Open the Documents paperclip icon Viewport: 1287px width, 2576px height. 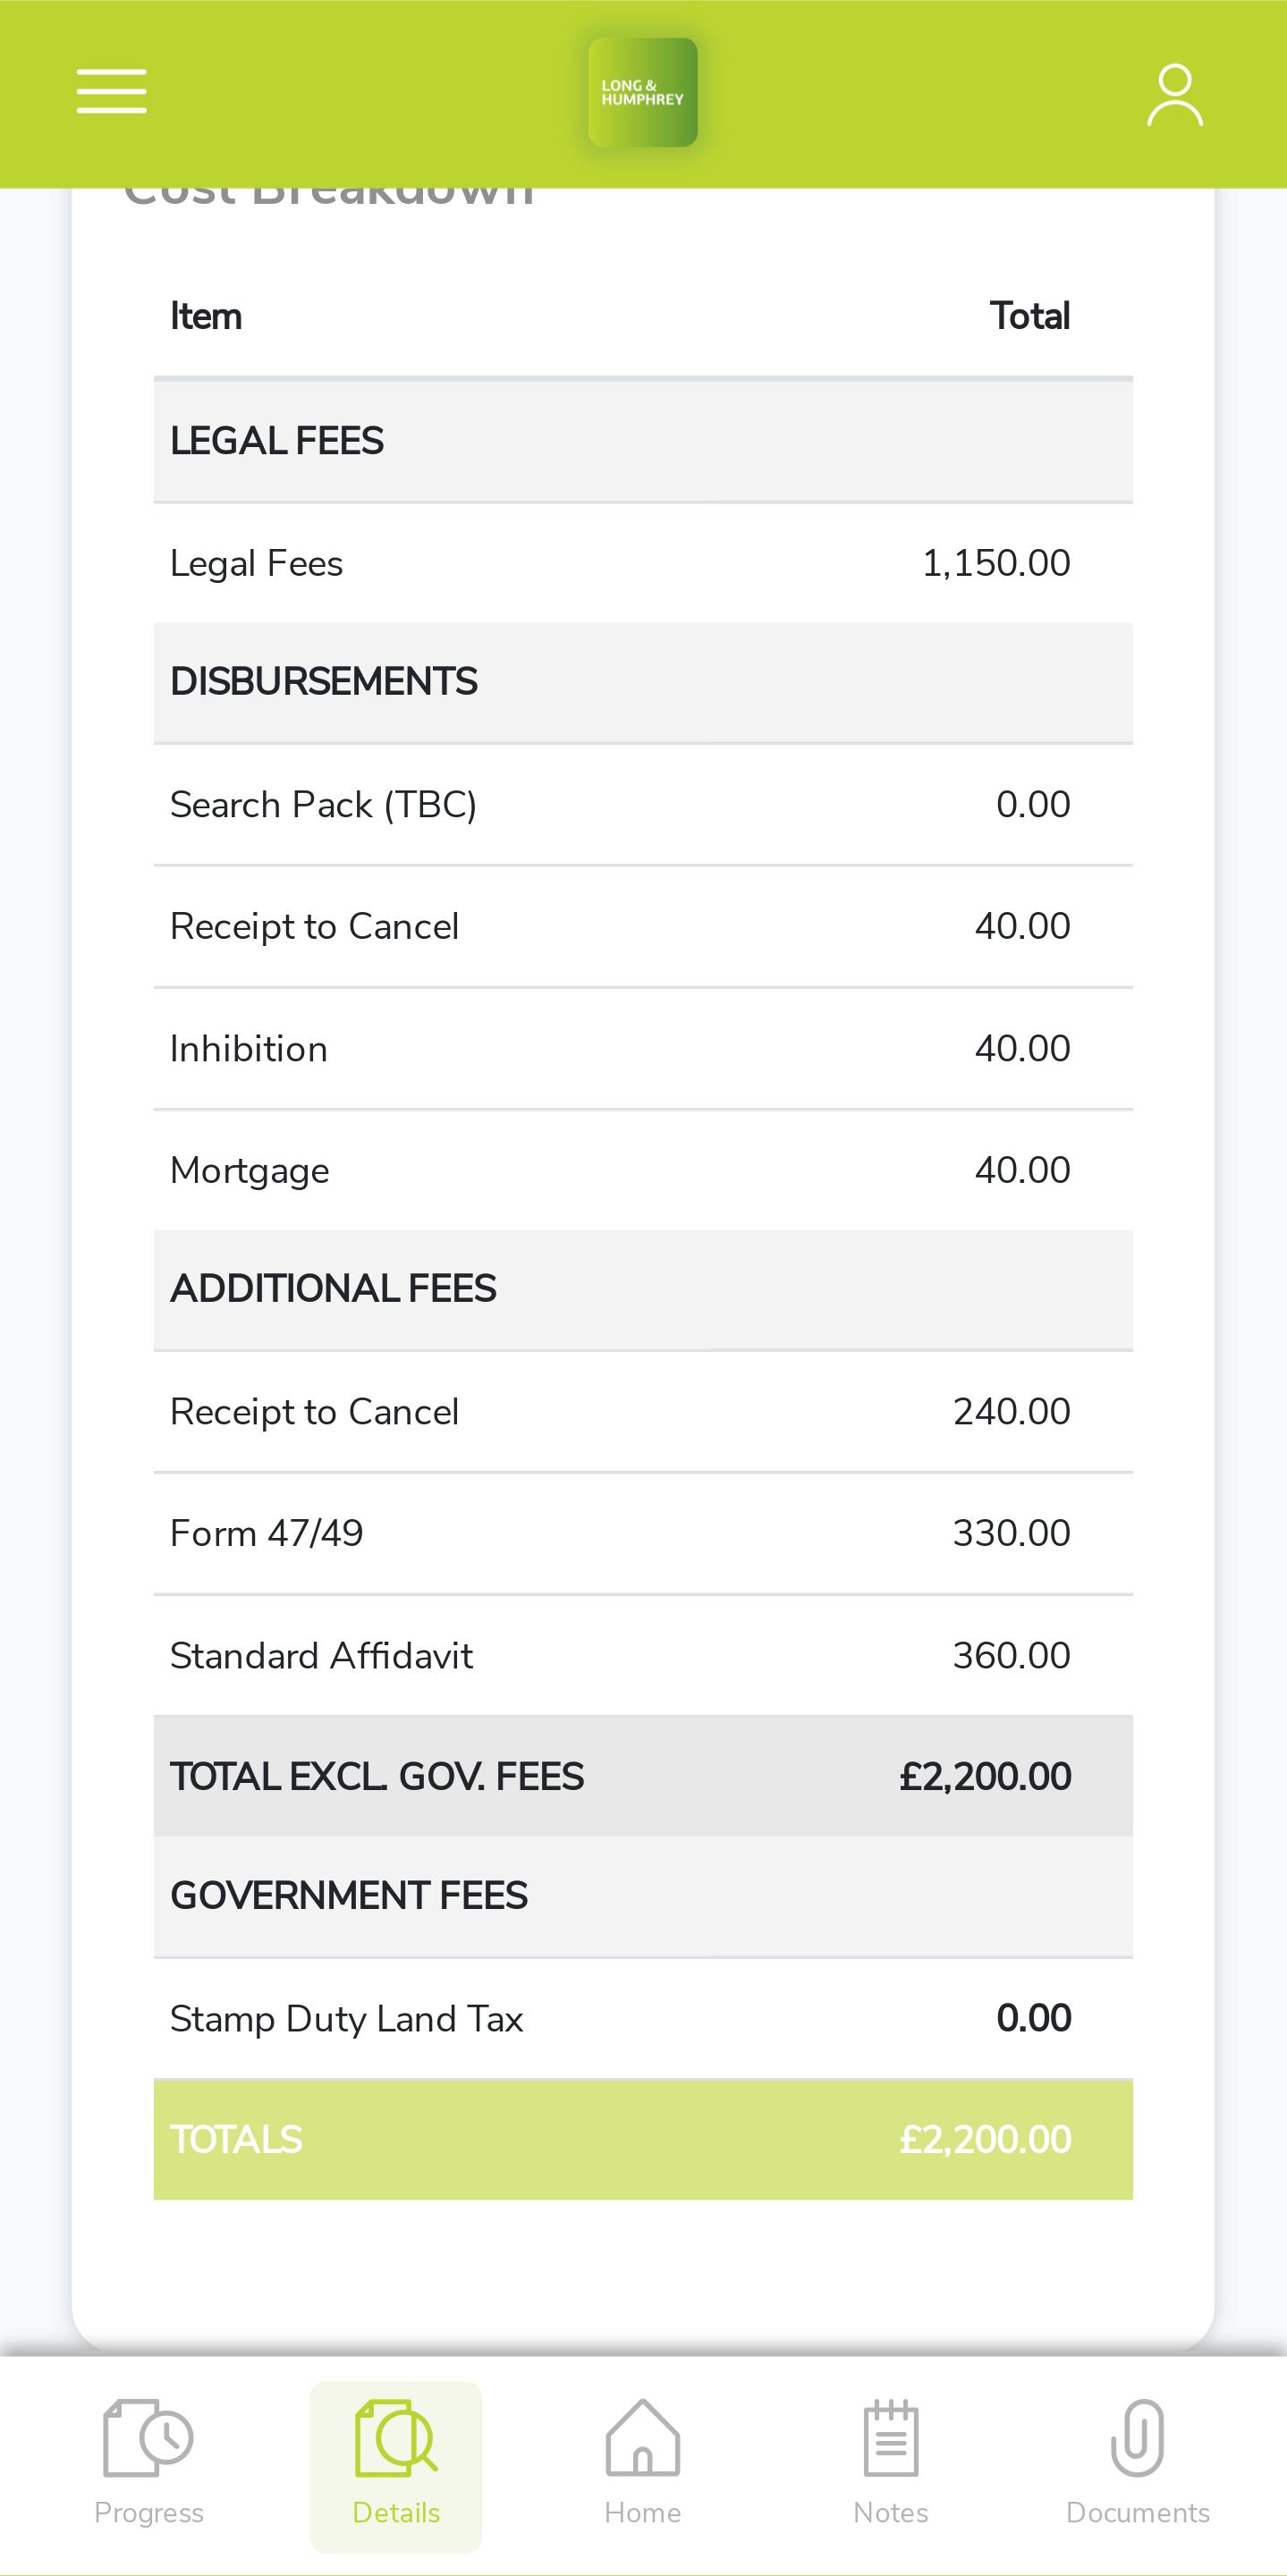point(1137,2438)
